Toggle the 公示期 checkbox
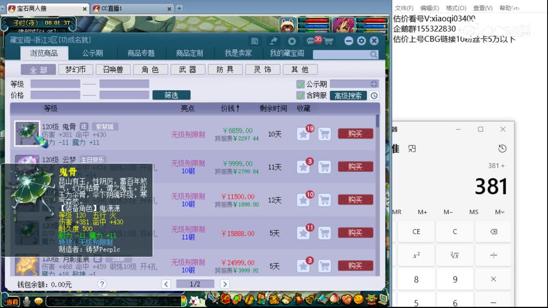The height and width of the screenshot is (308, 548). [301, 84]
